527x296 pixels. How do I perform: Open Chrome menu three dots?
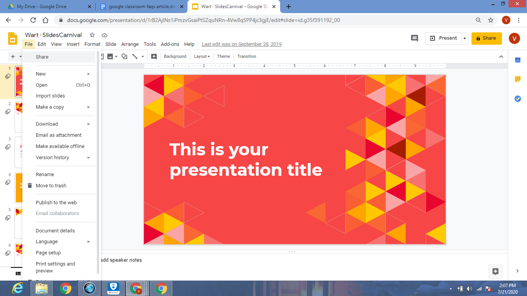[x=519, y=20]
